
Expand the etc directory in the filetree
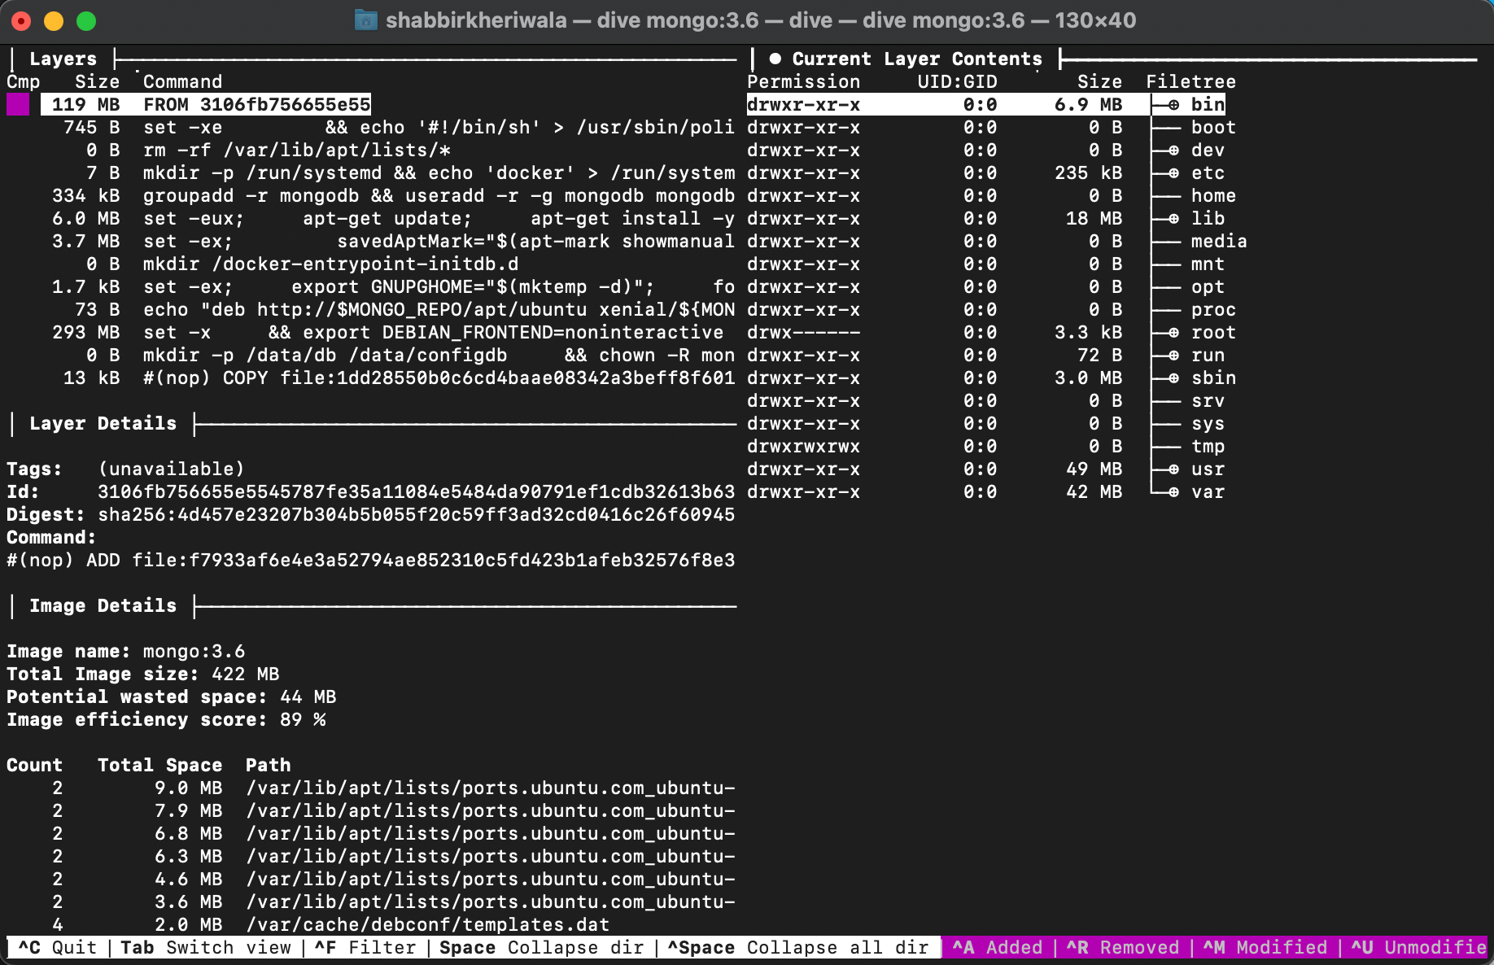click(1173, 173)
